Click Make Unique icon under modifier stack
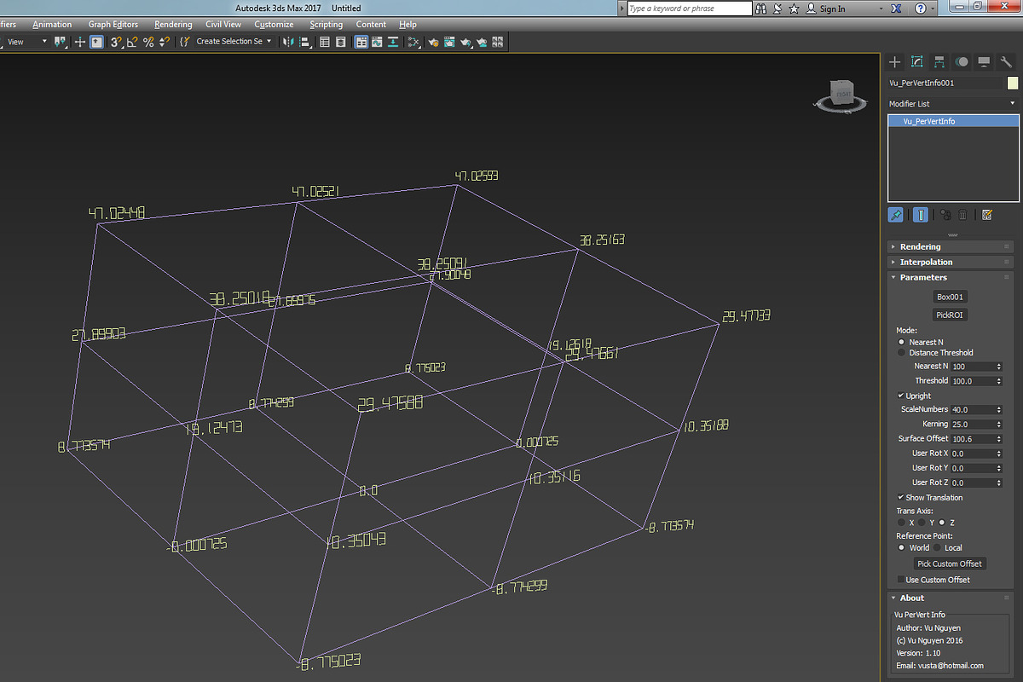Image resolution: width=1023 pixels, height=682 pixels. click(945, 215)
